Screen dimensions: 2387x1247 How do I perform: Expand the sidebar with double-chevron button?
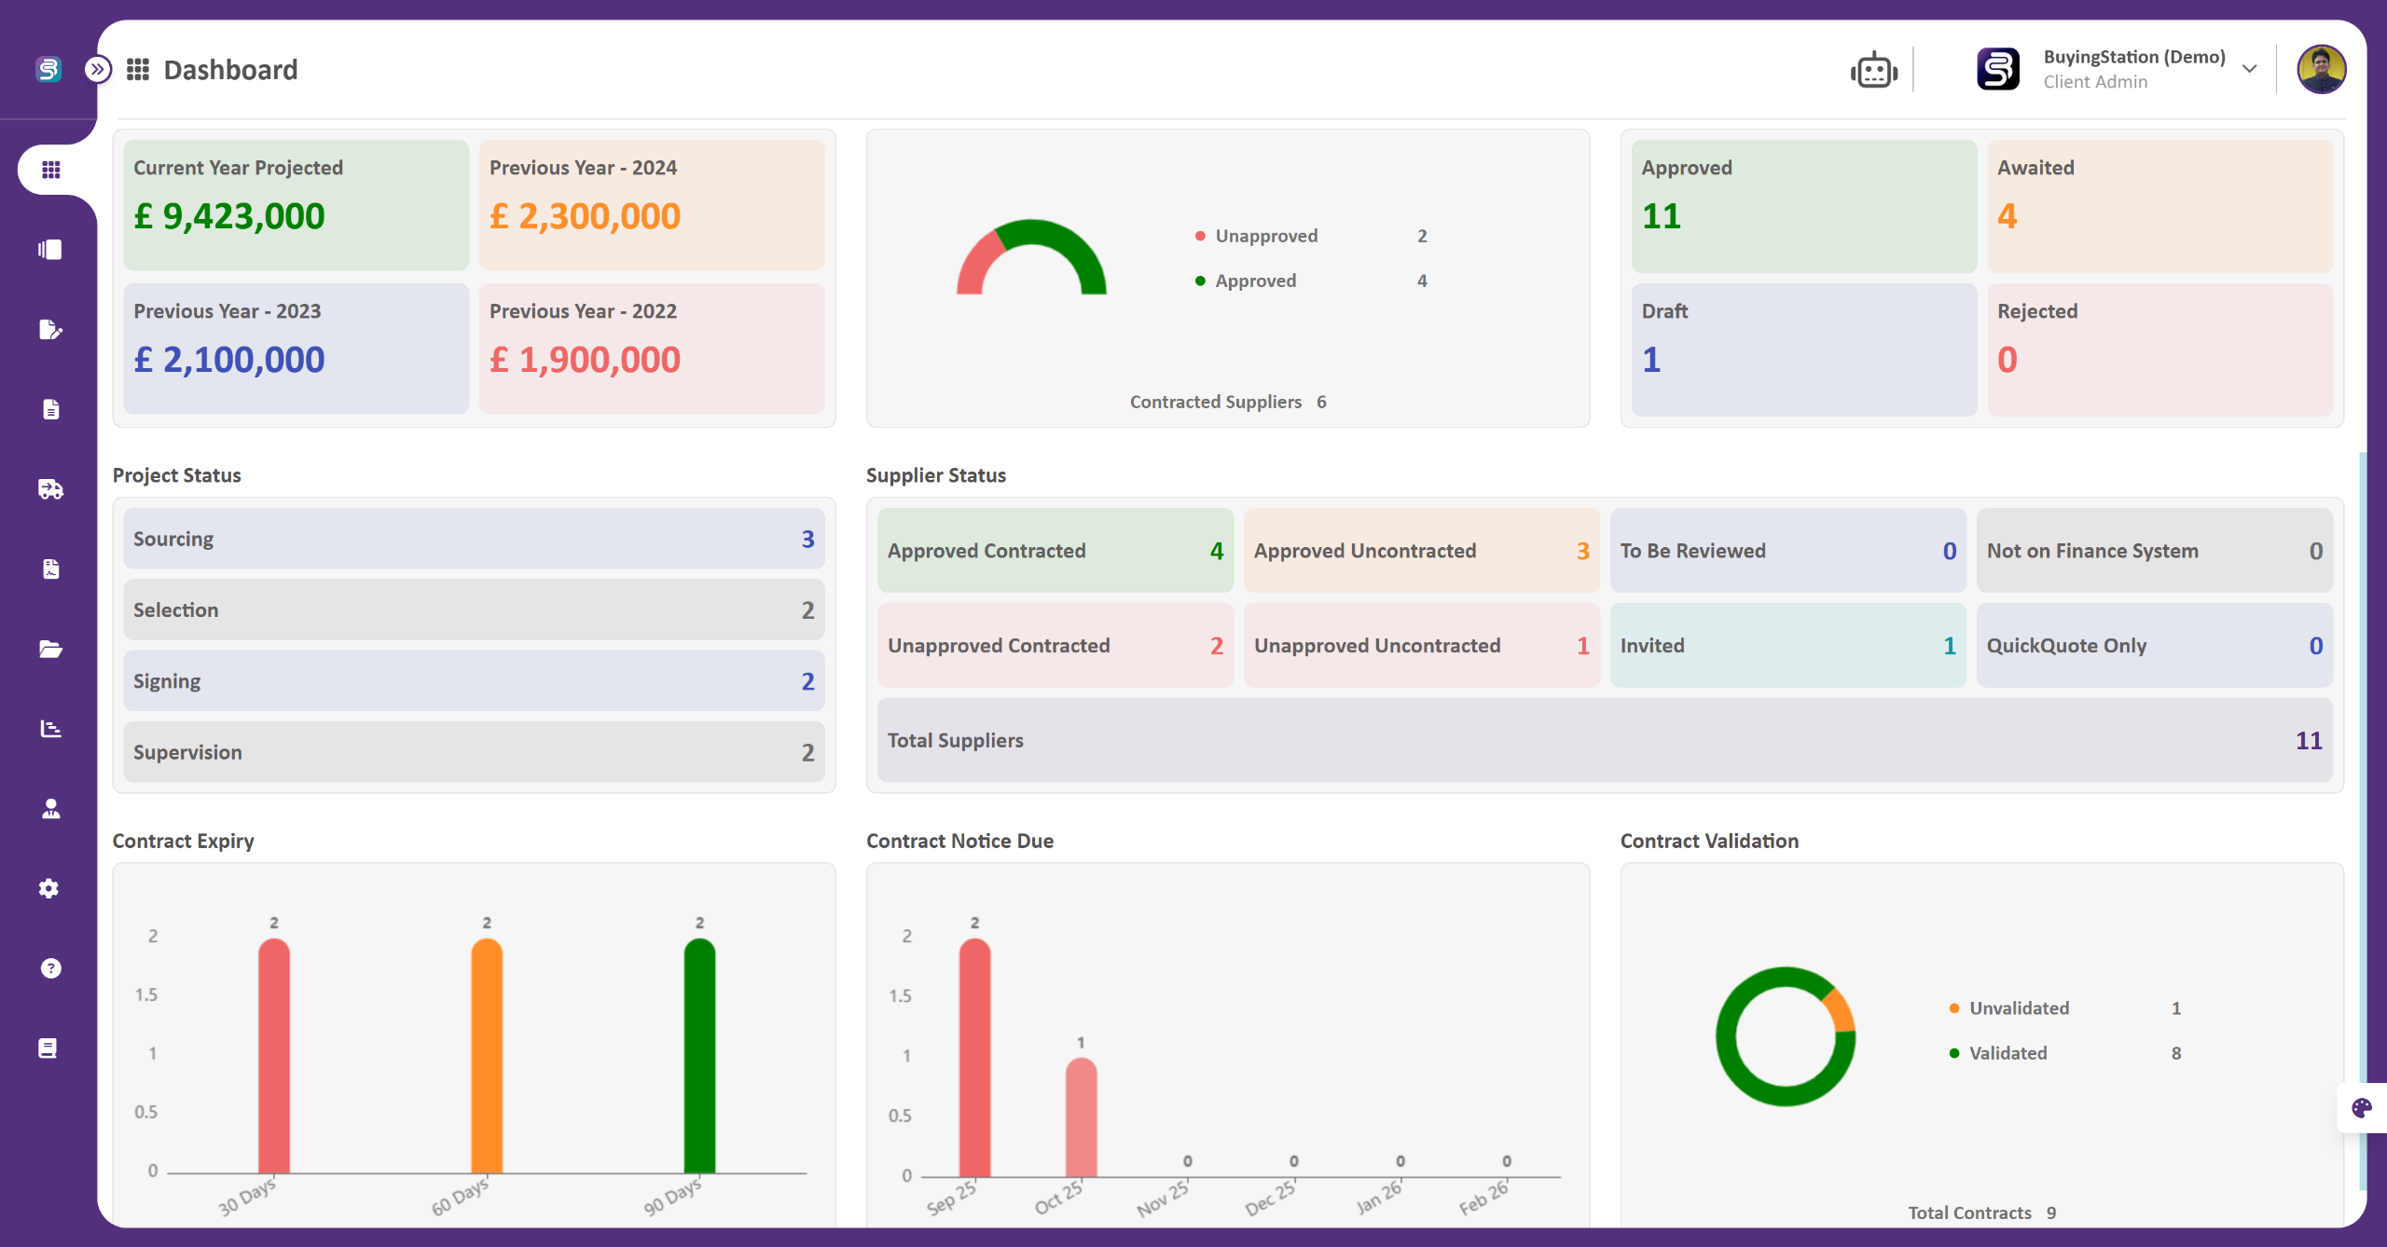coord(98,69)
